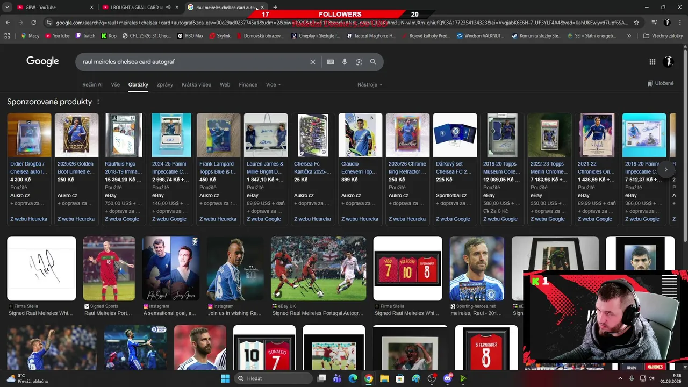Image resolution: width=688 pixels, height=387 pixels.
Task: Open the Krátká videa tab
Action: [196, 84]
